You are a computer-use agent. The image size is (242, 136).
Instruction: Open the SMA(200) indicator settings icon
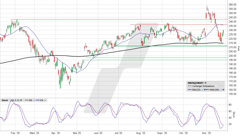(x=223, y=90)
